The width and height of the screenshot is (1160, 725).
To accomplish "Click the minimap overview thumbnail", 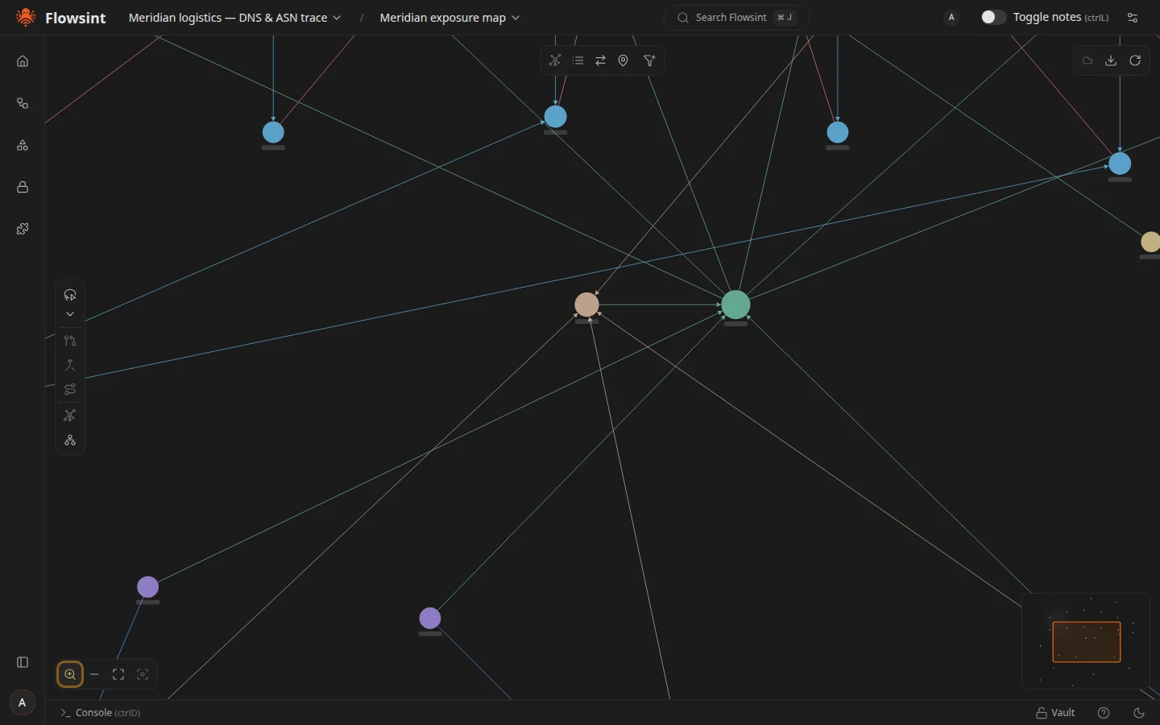I will [1086, 641].
